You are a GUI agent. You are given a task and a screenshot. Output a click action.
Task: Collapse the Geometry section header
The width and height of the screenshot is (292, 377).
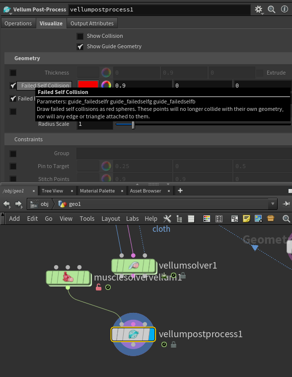[148, 58]
